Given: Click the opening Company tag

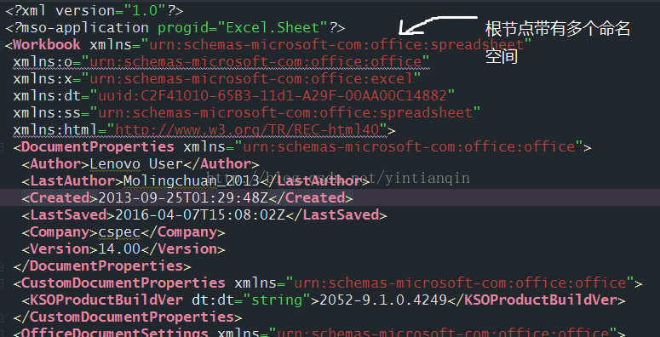Looking at the screenshot, I should click(60, 231).
